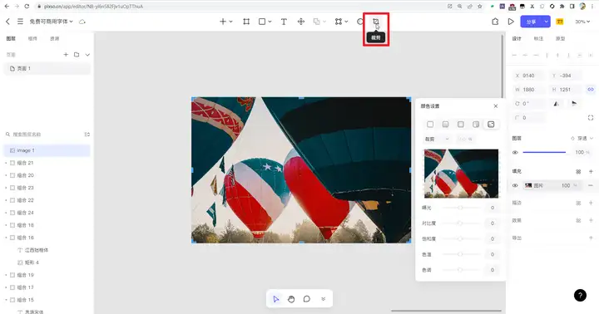Click the saturation slider handle
599x314 pixels.
pos(460,239)
